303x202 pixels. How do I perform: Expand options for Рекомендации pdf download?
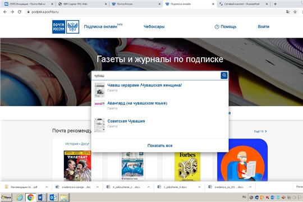(x=47, y=187)
